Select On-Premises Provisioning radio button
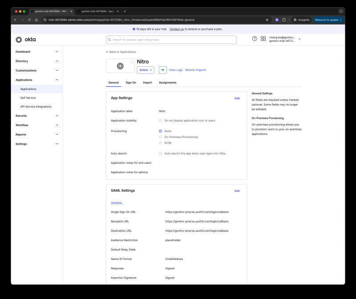The width and height of the screenshot is (356, 299). click(x=160, y=137)
